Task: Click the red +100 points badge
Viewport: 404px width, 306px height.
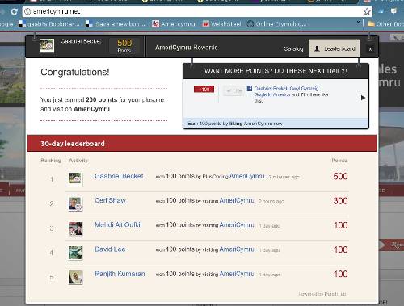Action: coord(204,89)
